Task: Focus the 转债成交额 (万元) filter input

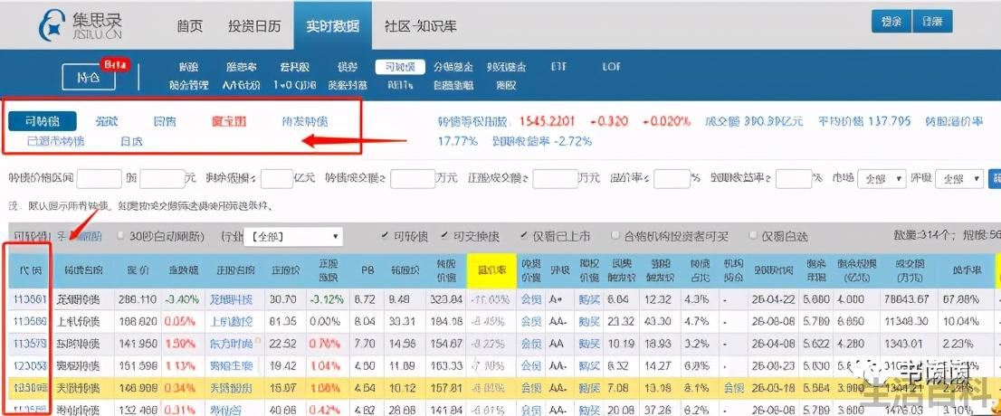Action: coord(413,179)
